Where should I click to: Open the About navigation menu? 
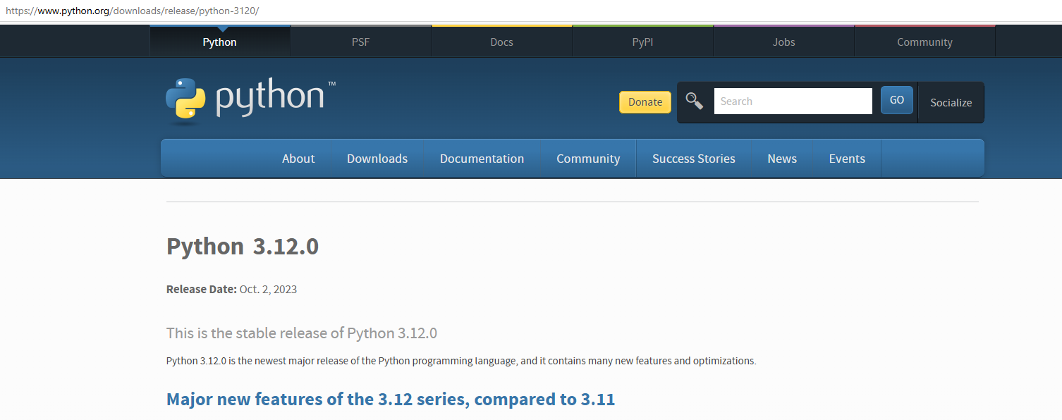coord(298,159)
